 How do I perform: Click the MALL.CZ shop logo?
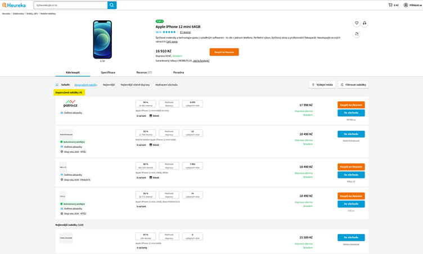pos(63,167)
